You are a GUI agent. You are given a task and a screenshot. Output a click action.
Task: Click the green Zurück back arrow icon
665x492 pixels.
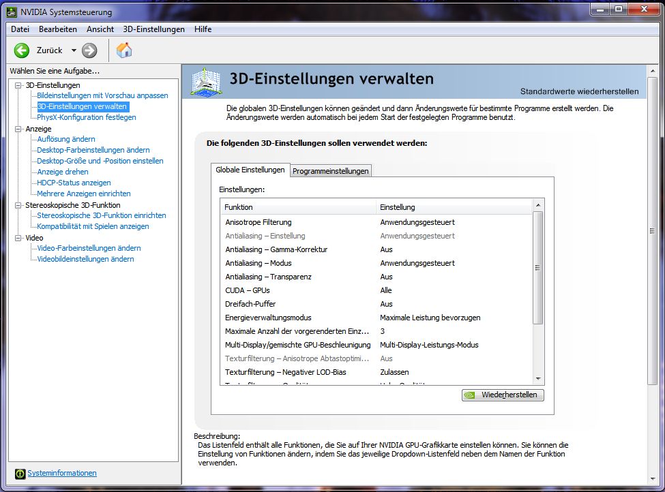[x=21, y=50]
